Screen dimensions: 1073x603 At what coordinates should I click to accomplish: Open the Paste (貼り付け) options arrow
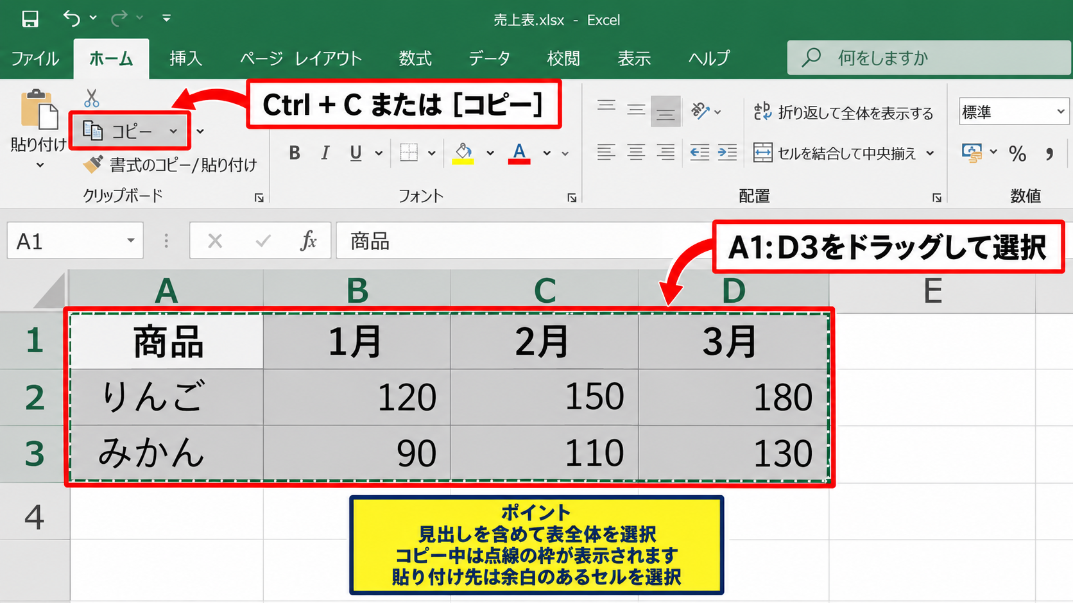(40, 166)
